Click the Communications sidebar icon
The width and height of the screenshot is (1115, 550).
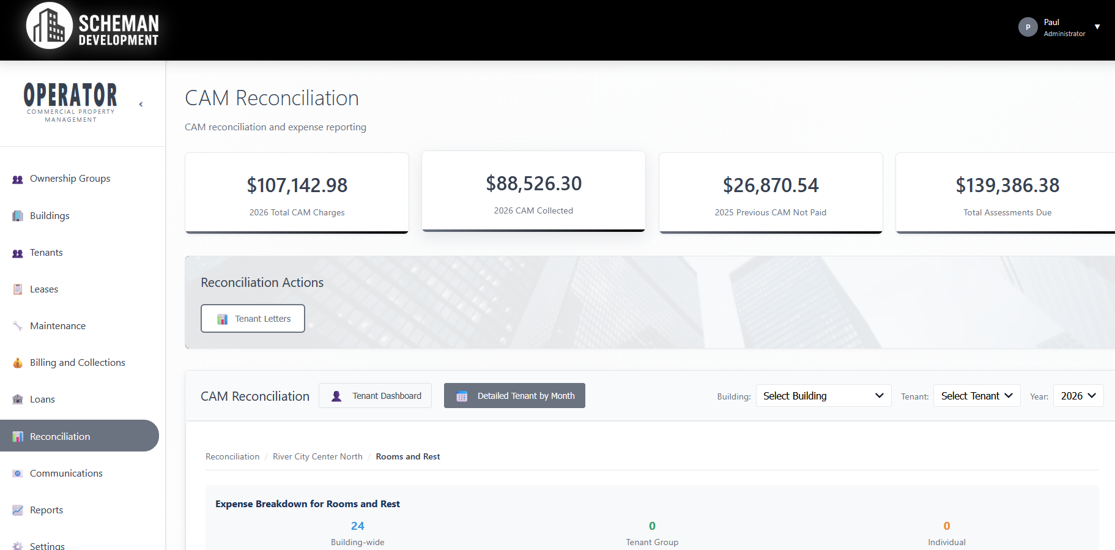coord(18,474)
